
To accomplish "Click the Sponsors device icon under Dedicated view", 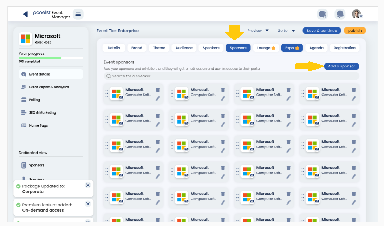I will (24, 165).
